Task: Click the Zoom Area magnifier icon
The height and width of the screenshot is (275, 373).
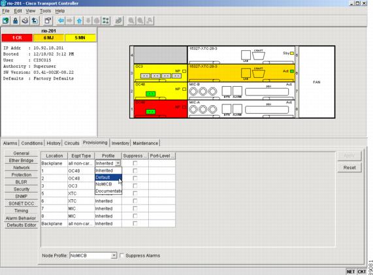Action: pos(150,21)
